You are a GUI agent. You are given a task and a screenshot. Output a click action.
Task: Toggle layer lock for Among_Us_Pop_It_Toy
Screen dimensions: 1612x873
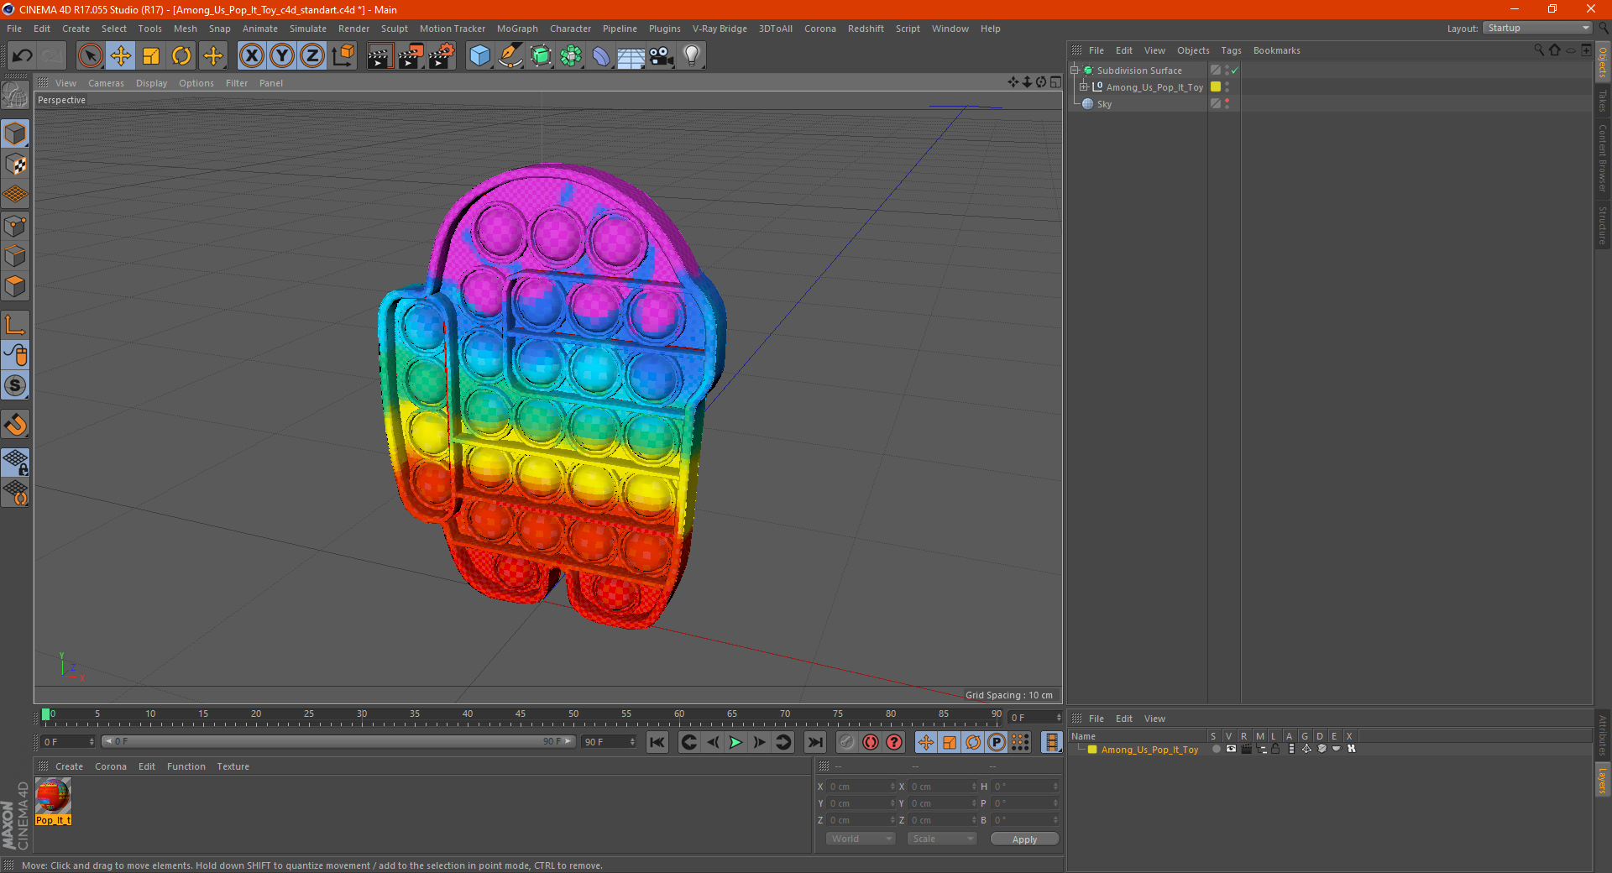click(x=1275, y=749)
